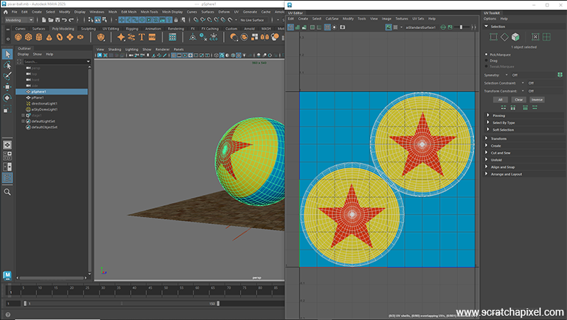Open the Mesh Tools menu
The width and height of the screenshot is (567, 320).
(149, 12)
